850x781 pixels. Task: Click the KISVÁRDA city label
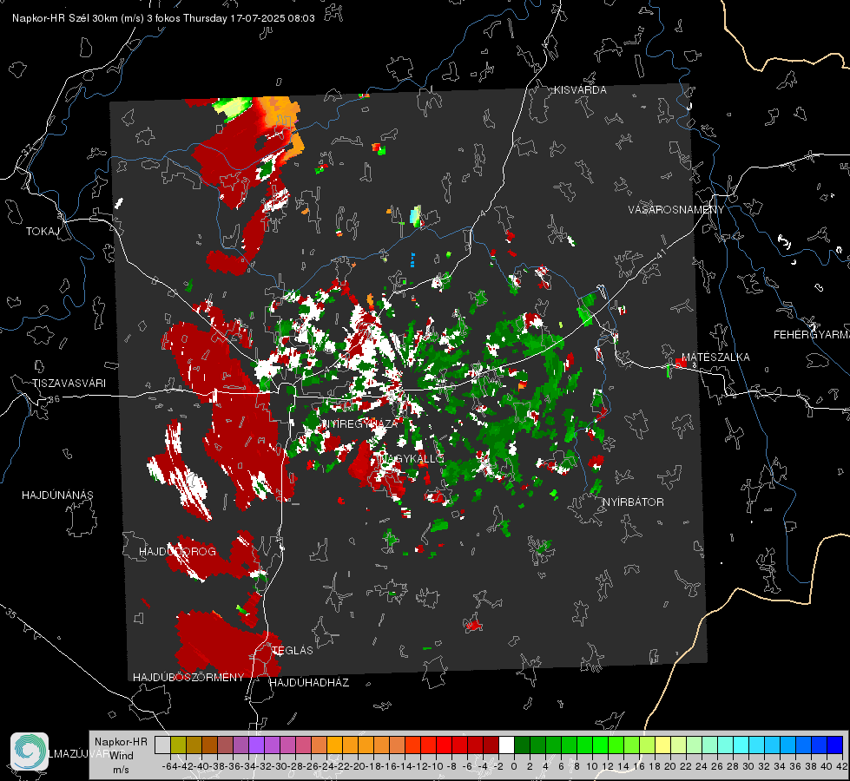(580, 90)
